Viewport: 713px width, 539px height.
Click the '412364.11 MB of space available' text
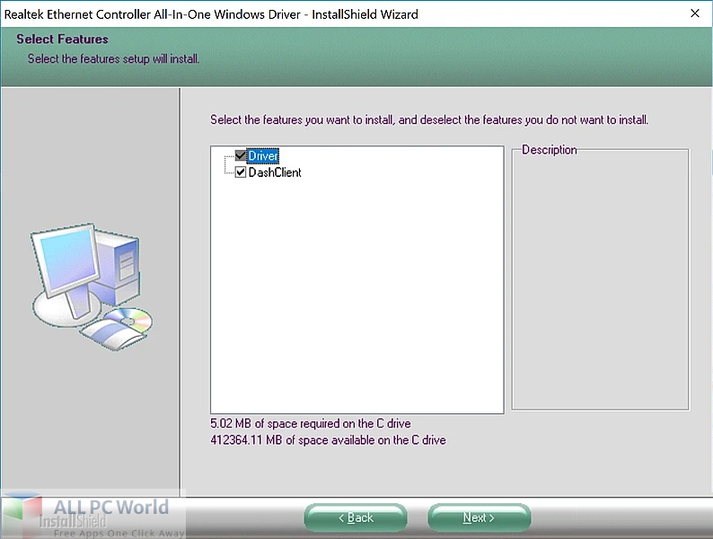(328, 440)
